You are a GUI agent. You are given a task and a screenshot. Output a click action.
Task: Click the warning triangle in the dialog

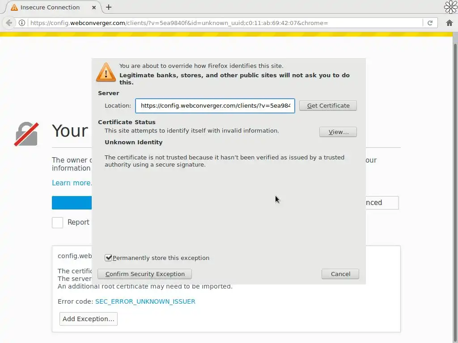point(106,72)
